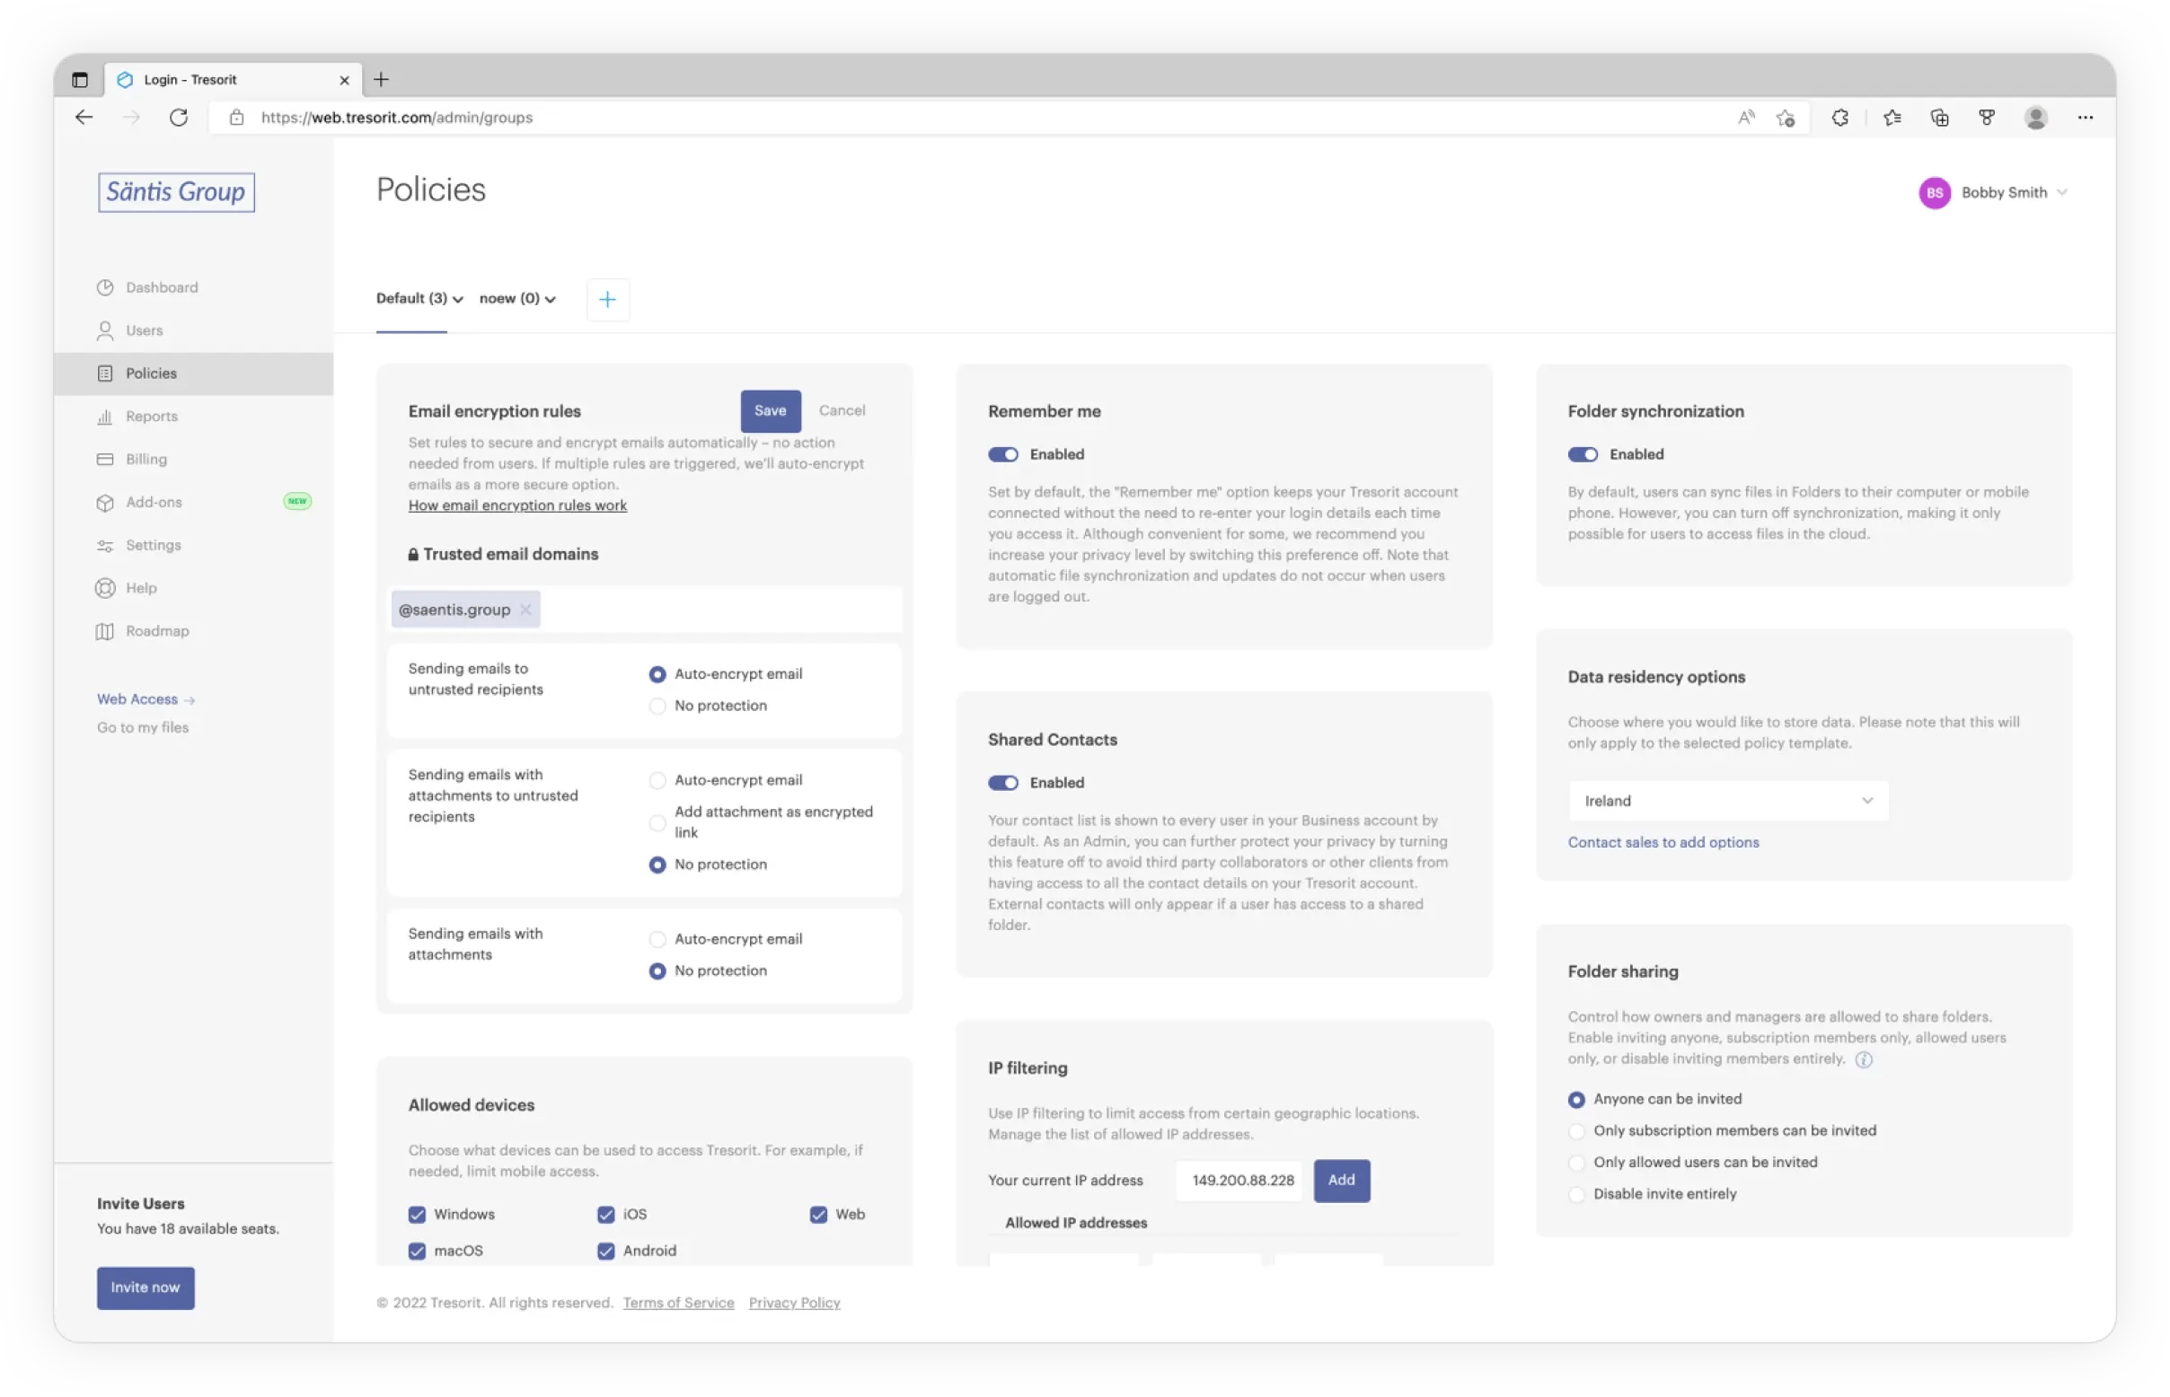
Task: Open Reports in the sidebar
Action: point(193,417)
